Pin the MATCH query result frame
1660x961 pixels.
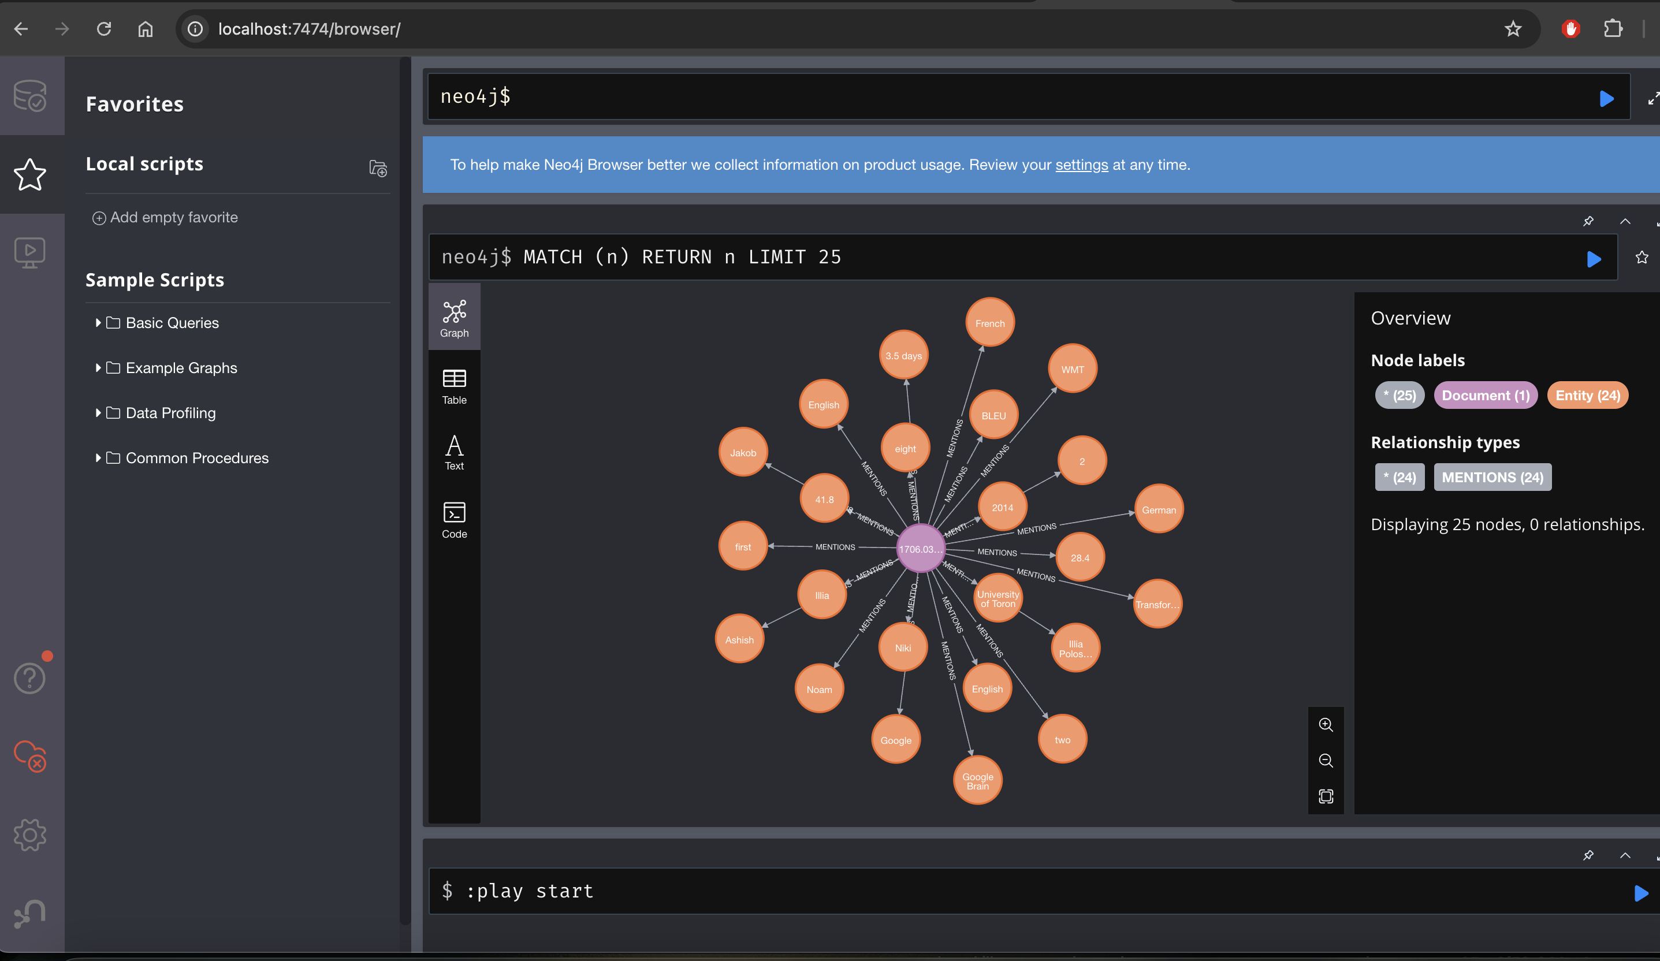[1588, 221]
